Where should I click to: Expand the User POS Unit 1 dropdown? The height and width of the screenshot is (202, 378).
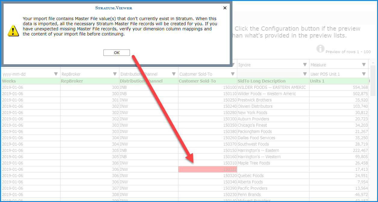point(364,74)
